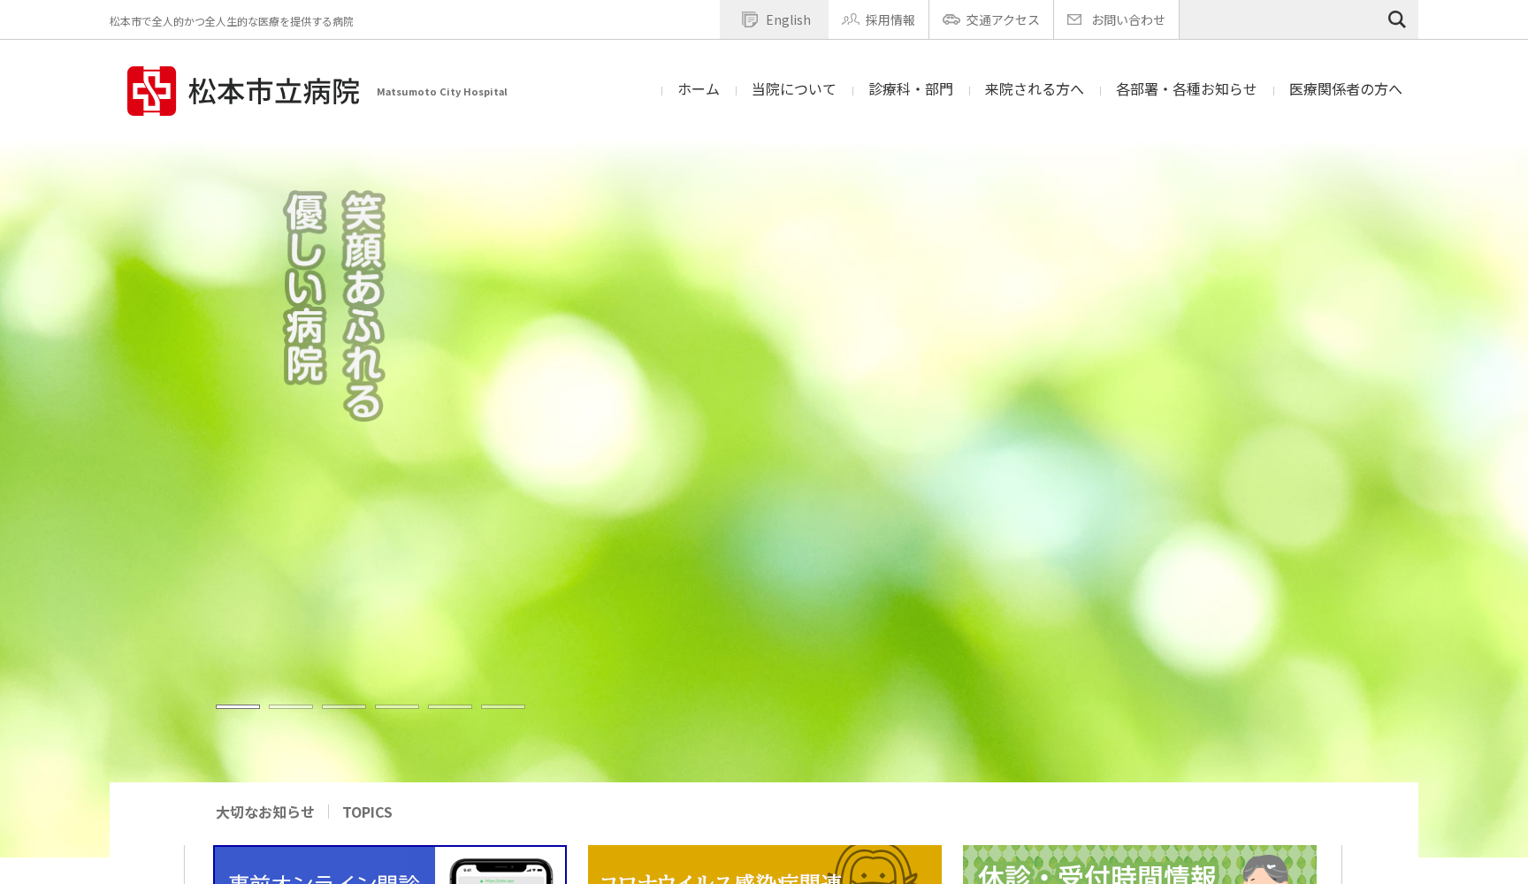Switch to the third slideshow indicator
Image resolution: width=1528 pixels, height=884 pixels.
344,706
